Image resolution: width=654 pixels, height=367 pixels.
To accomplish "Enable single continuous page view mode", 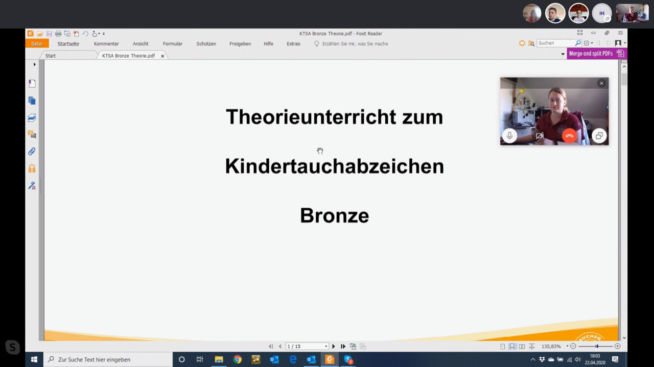I will point(512,347).
